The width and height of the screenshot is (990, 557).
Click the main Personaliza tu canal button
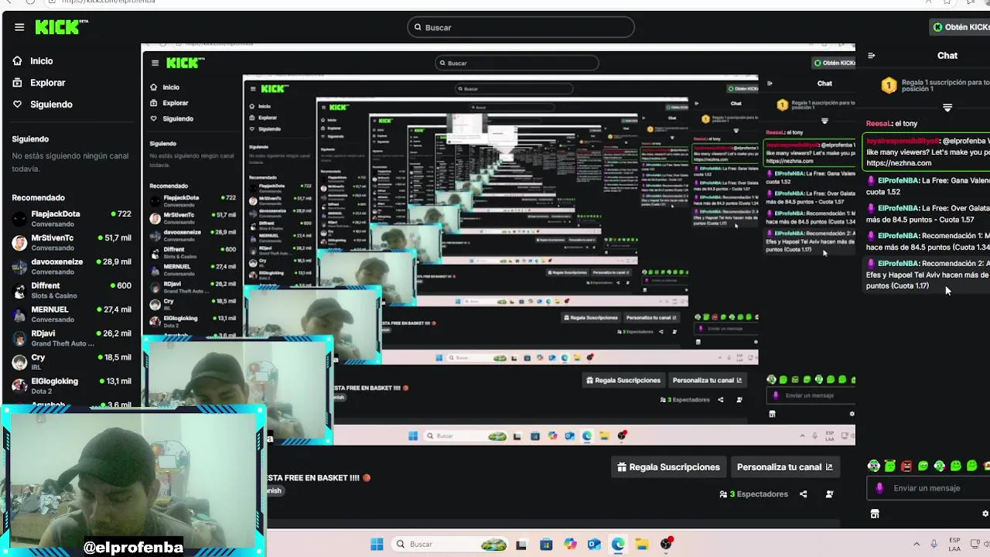click(785, 467)
